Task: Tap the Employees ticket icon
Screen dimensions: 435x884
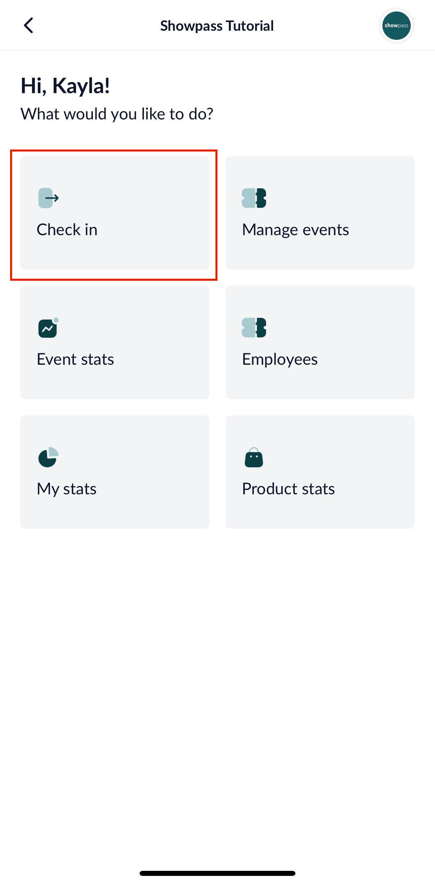Action: pos(254,328)
